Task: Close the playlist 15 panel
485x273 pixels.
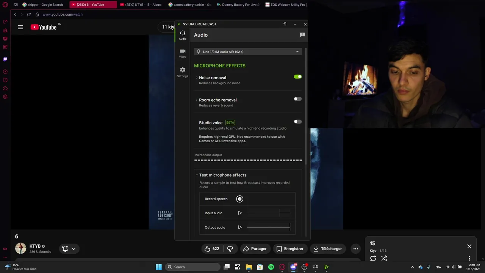Action: coord(469,246)
